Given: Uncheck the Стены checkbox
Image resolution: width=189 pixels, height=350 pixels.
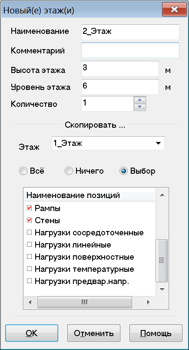Looking at the screenshot, I should pos(29,221).
